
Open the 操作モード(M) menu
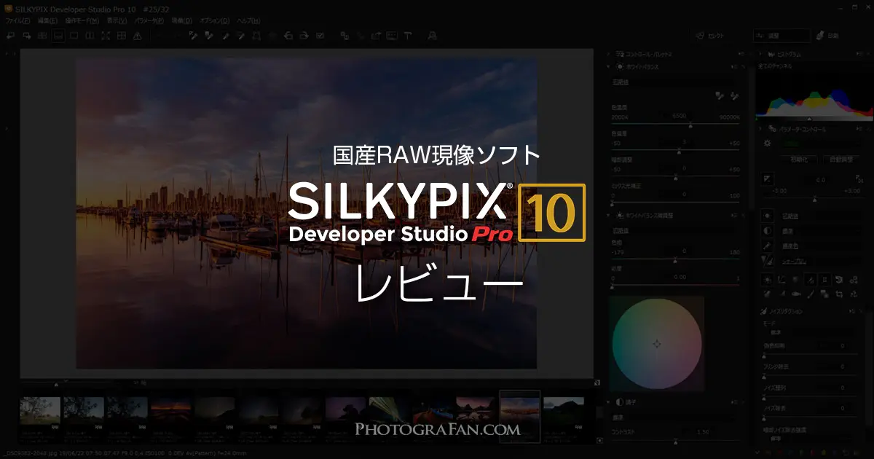point(82,21)
